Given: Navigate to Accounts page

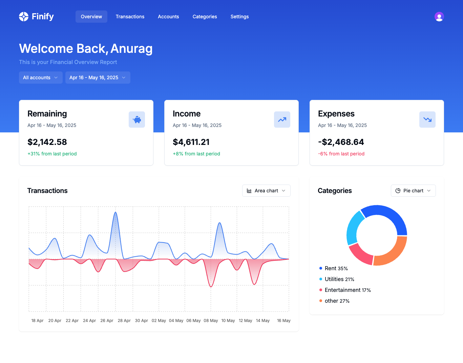Looking at the screenshot, I should tap(168, 16).
